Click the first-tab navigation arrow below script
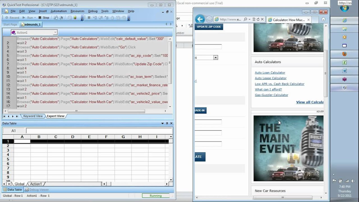Image resolution: width=359 pixels, height=202 pixels. pos(4,116)
